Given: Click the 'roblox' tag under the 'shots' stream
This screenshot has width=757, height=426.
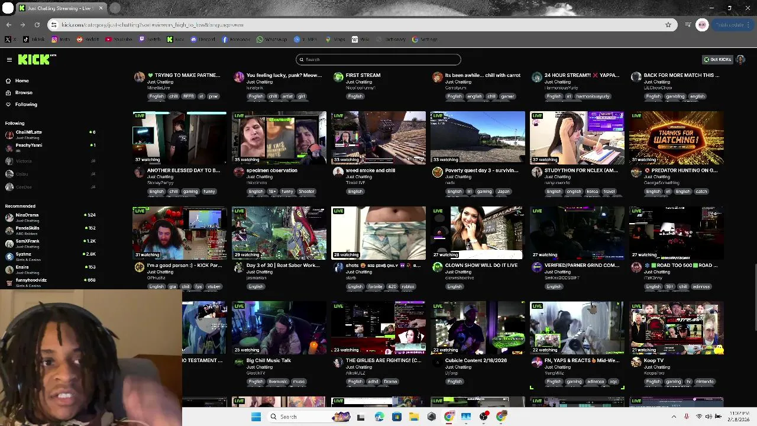Looking at the screenshot, I should [x=407, y=286].
